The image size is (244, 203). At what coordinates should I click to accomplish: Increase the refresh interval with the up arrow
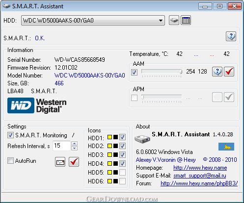(75, 144)
